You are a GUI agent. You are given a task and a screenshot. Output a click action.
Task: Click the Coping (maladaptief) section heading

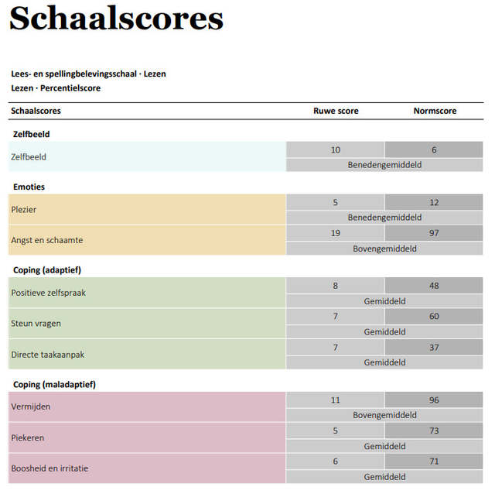[x=54, y=385]
